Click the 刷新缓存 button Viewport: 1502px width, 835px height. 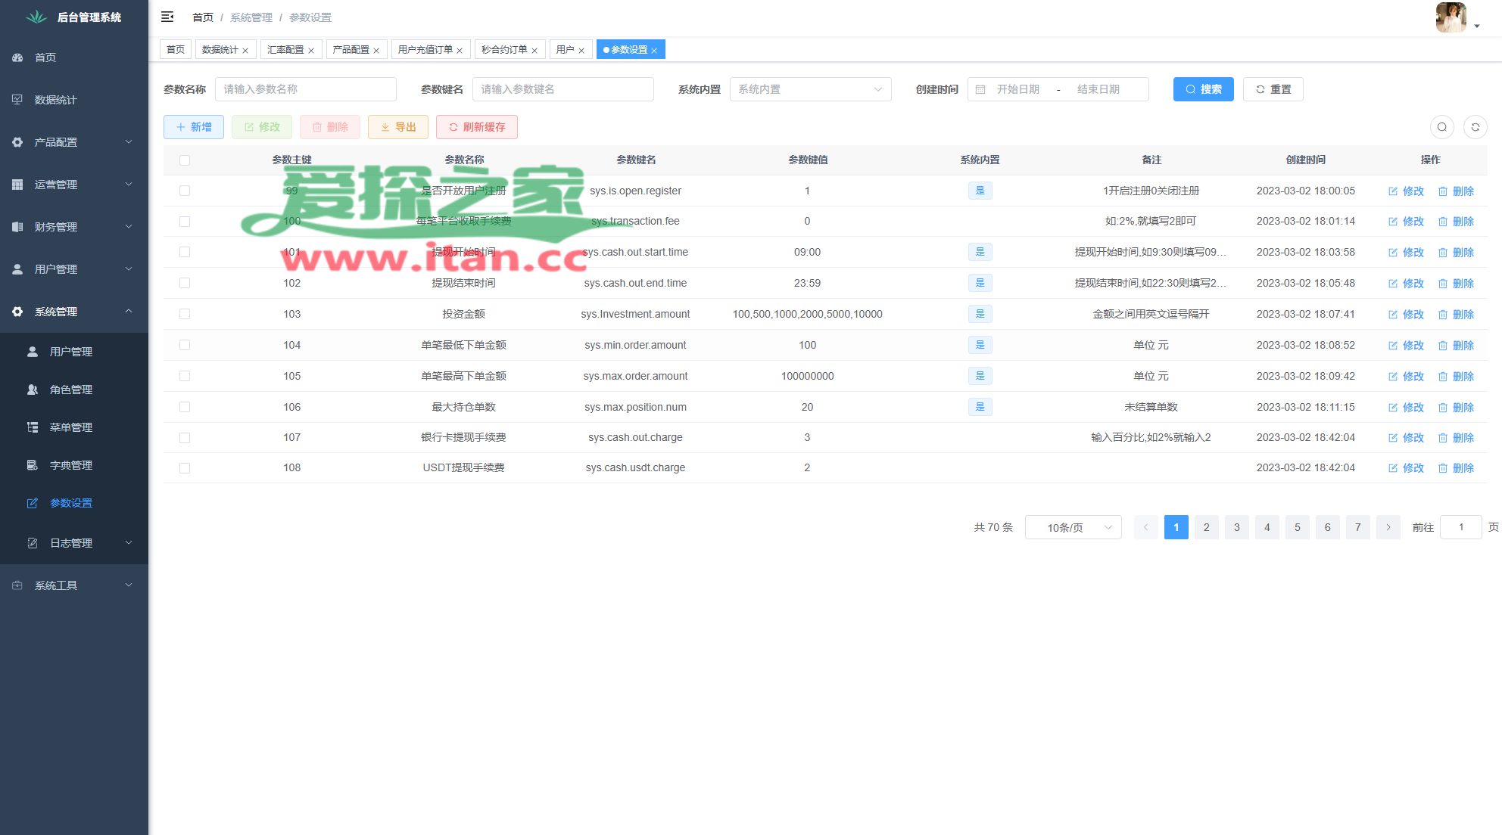(x=476, y=127)
